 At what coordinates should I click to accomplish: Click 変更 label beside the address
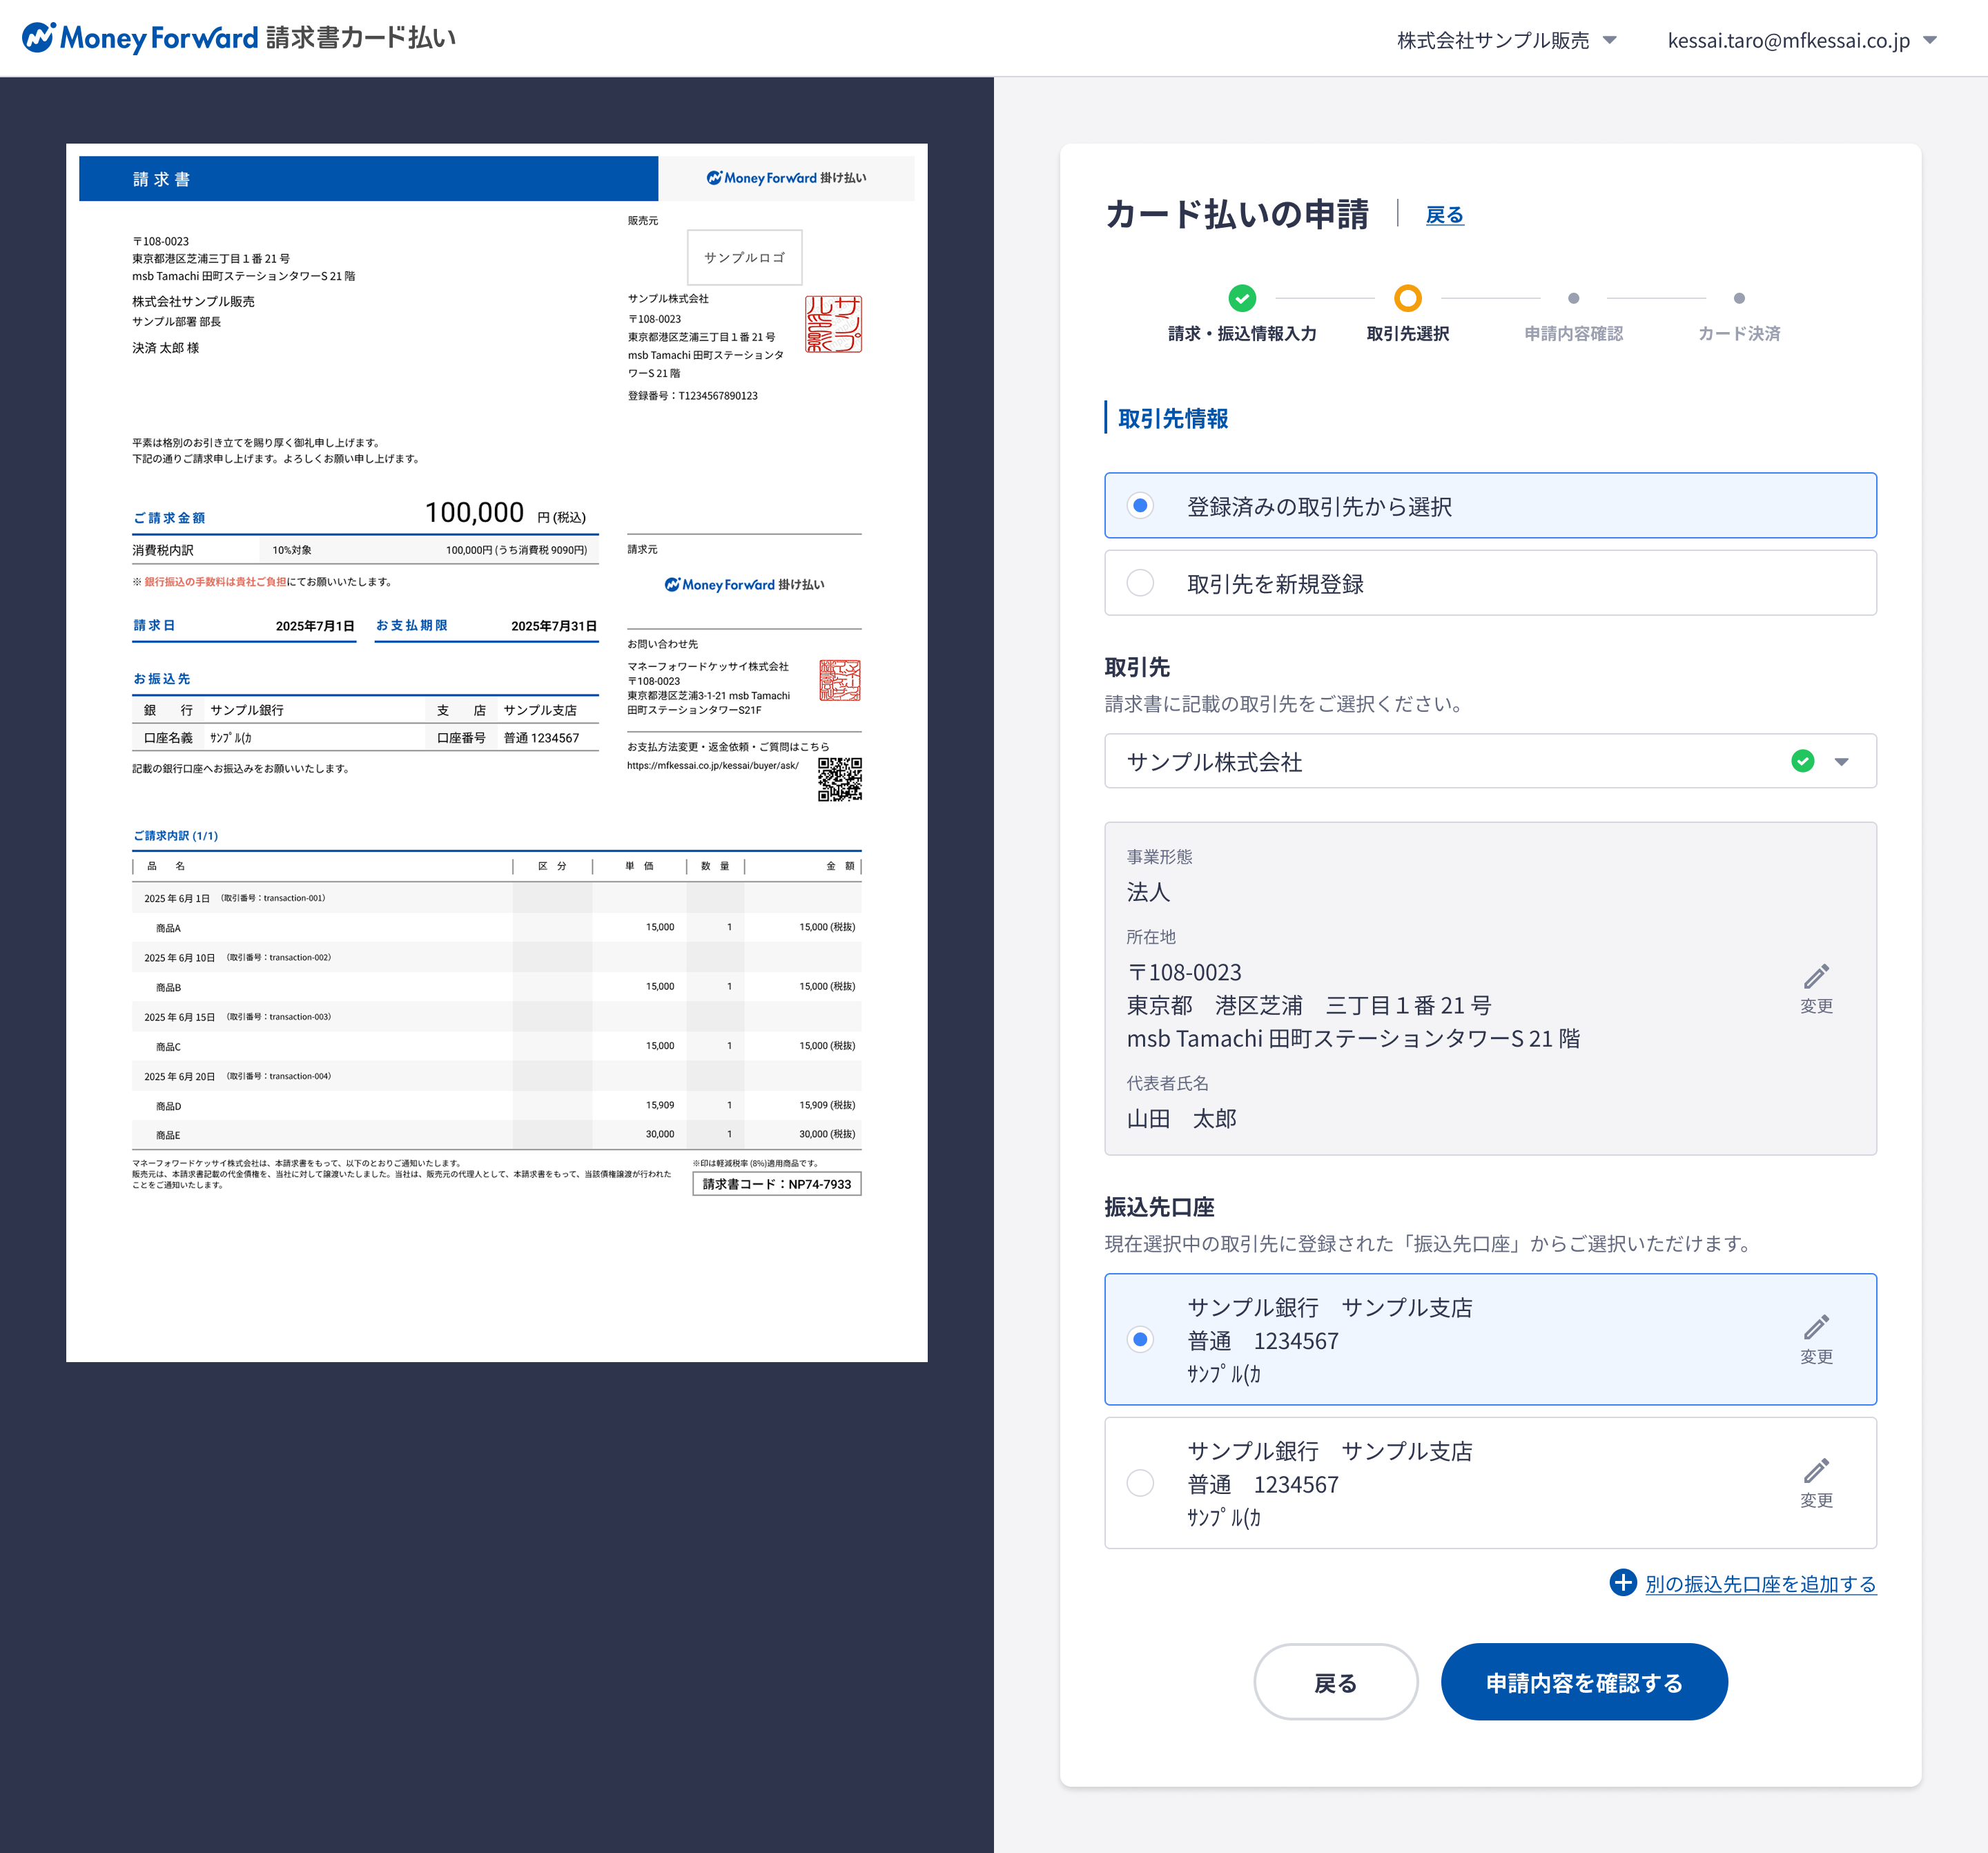pos(1816,1006)
